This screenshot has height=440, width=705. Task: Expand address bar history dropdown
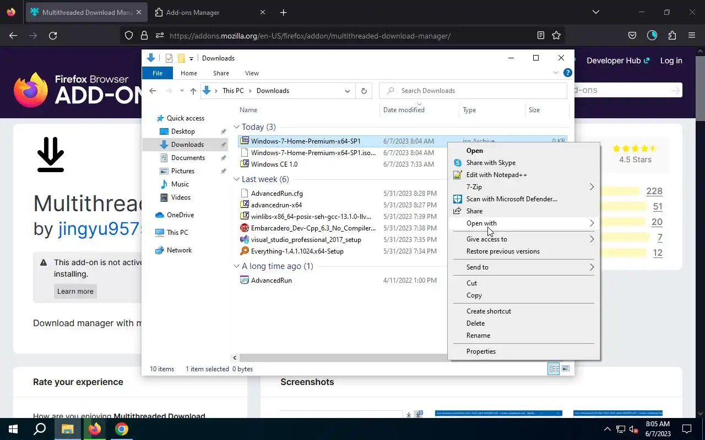pyautogui.click(x=348, y=91)
